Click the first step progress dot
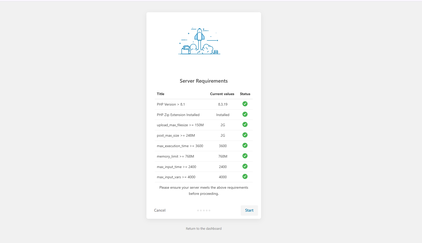Viewport: 422px width, 243px height. point(198,211)
